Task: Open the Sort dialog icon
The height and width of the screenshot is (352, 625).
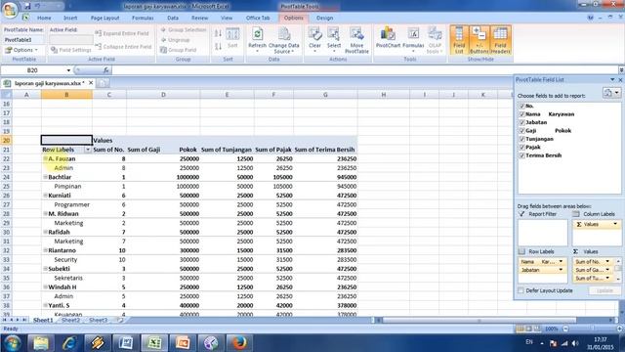Action: pos(232,38)
